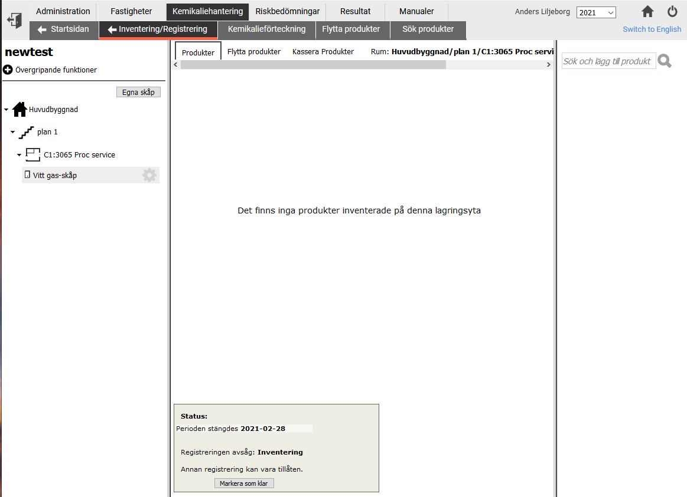Go home via the house icon in header
687x497 pixels.
(x=647, y=12)
